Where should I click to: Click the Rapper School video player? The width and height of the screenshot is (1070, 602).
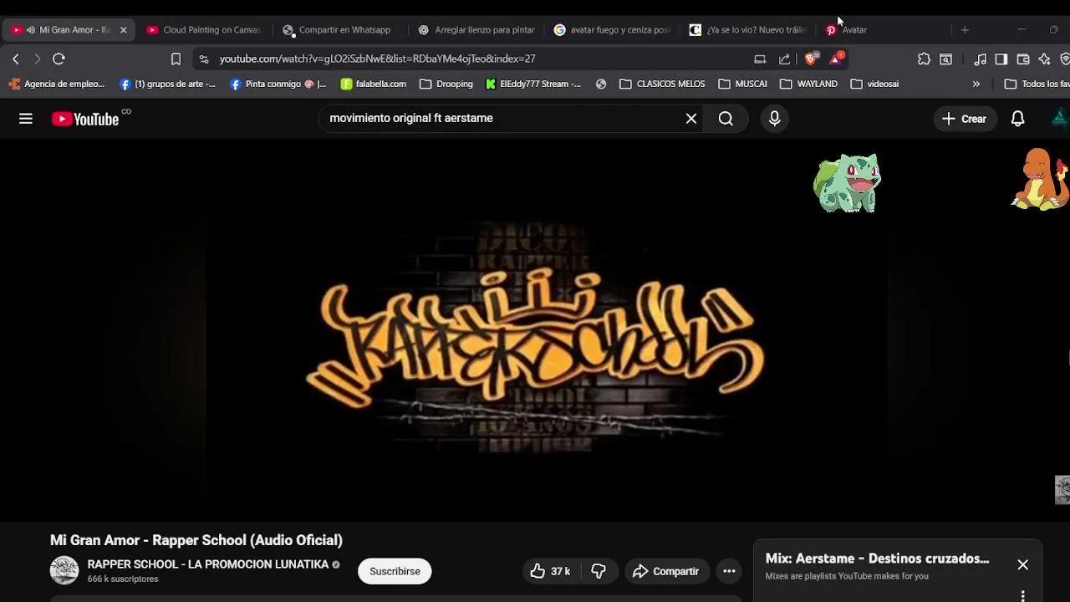pos(535,330)
